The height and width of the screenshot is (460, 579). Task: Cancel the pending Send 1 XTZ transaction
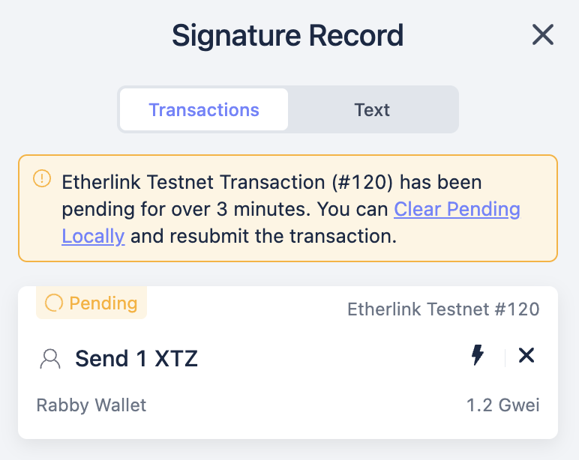pyautogui.click(x=526, y=356)
